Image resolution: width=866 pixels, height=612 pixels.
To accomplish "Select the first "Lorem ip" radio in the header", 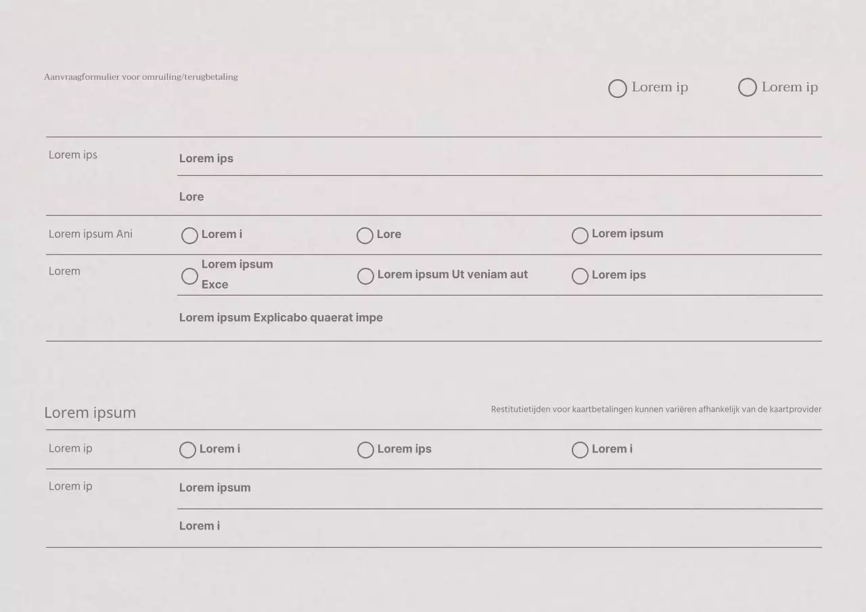I will [617, 89].
